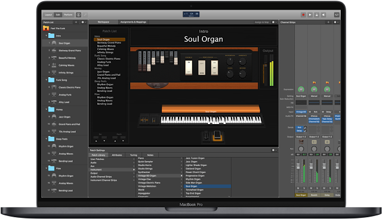Open the tuner icon at toolbar's right end

coord(337,15)
